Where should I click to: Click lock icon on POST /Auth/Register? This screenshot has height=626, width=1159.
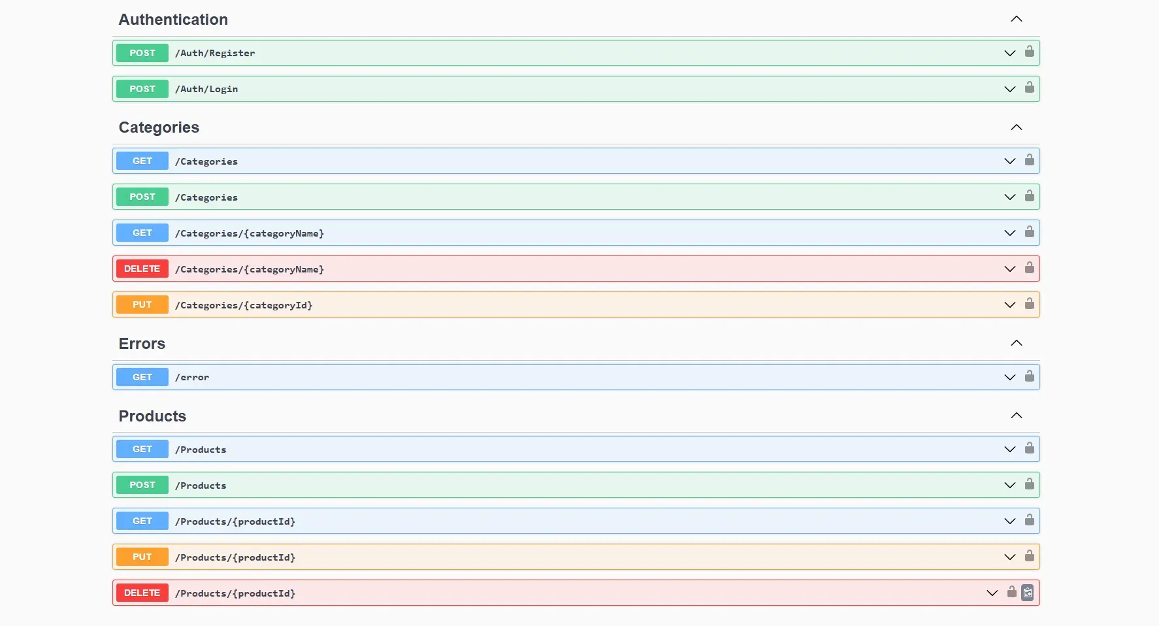pyautogui.click(x=1030, y=52)
